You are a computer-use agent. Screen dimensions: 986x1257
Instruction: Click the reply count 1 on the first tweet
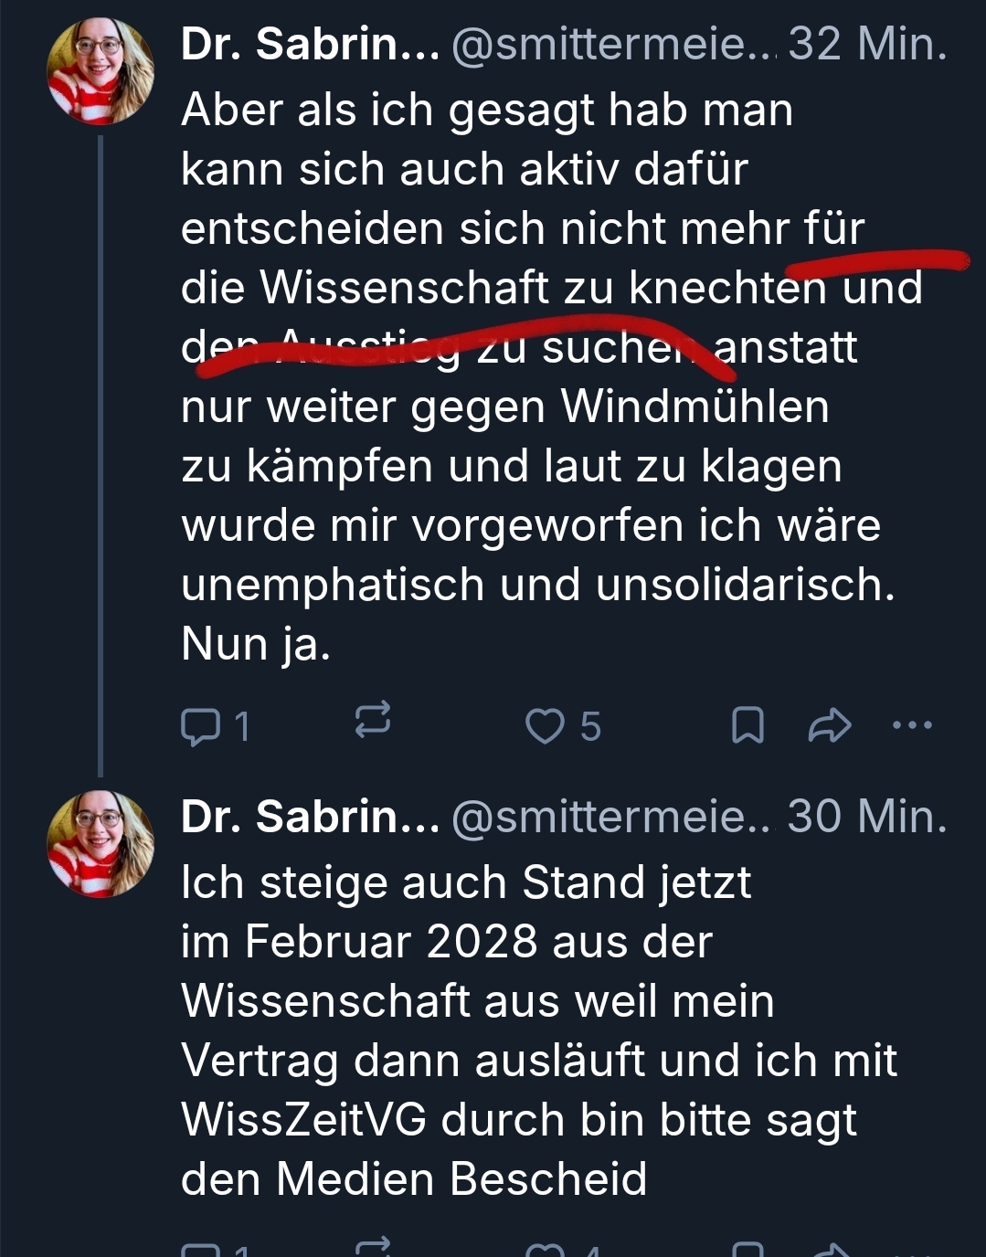pos(241,727)
